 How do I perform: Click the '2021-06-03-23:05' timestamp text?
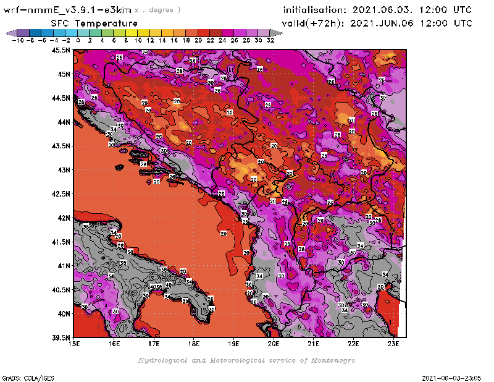[451, 378]
